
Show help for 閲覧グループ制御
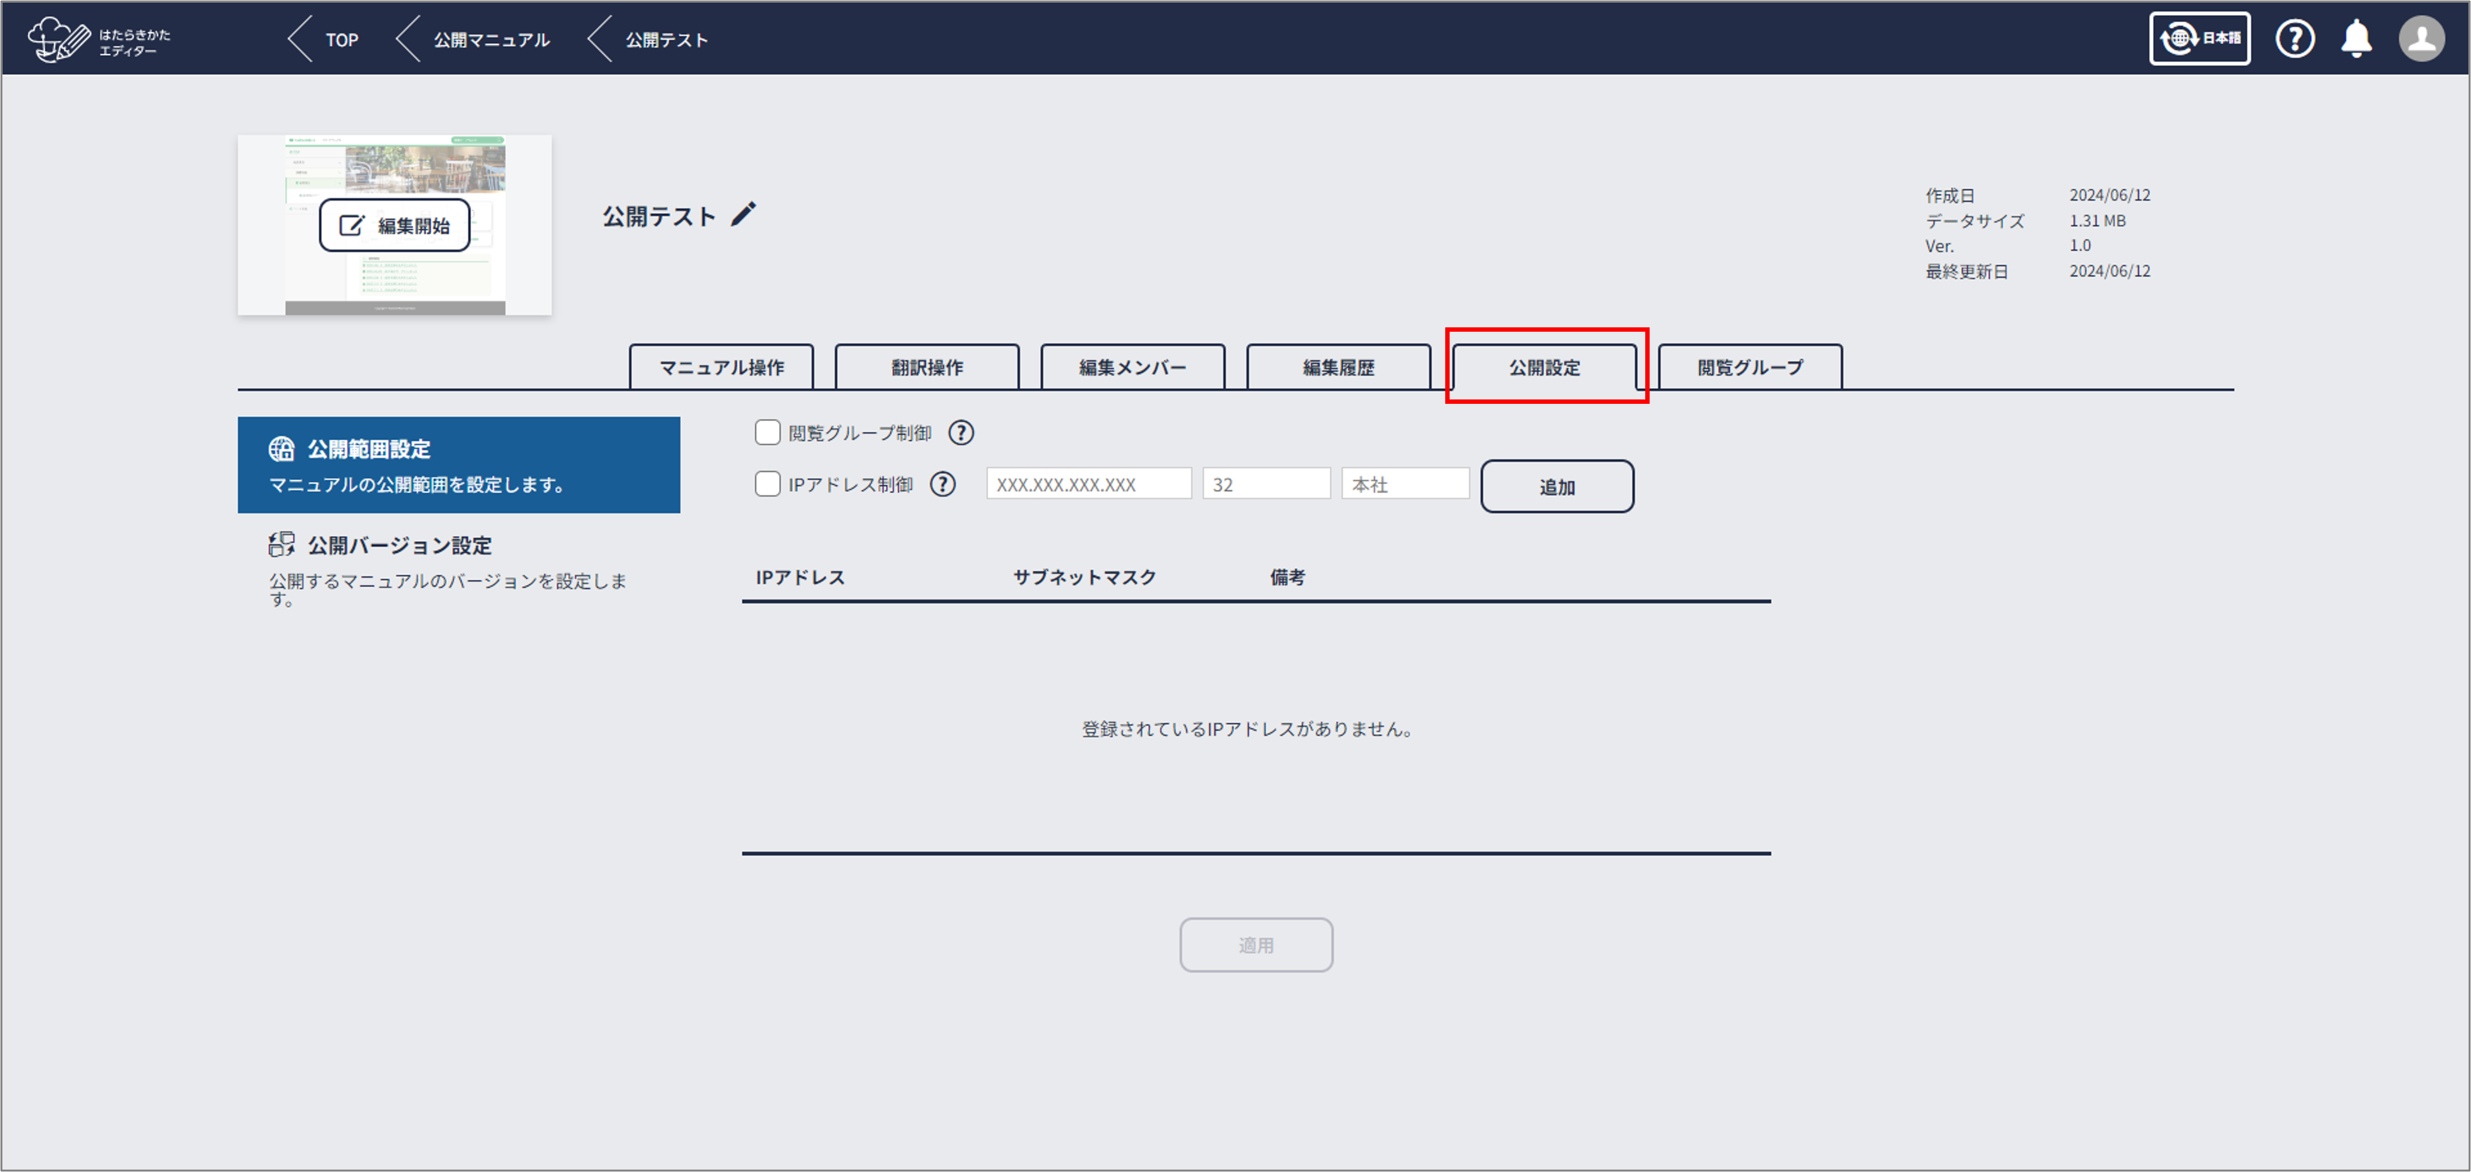tap(960, 433)
